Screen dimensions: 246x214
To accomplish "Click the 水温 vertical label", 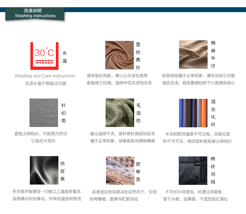I will tap(65, 57).
